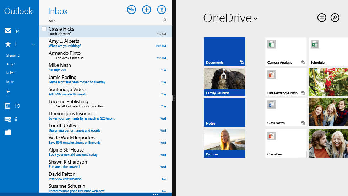Screen dimensions: 348x196
Task: Click the split-view divider handle
Action: (x=174, y=98)
